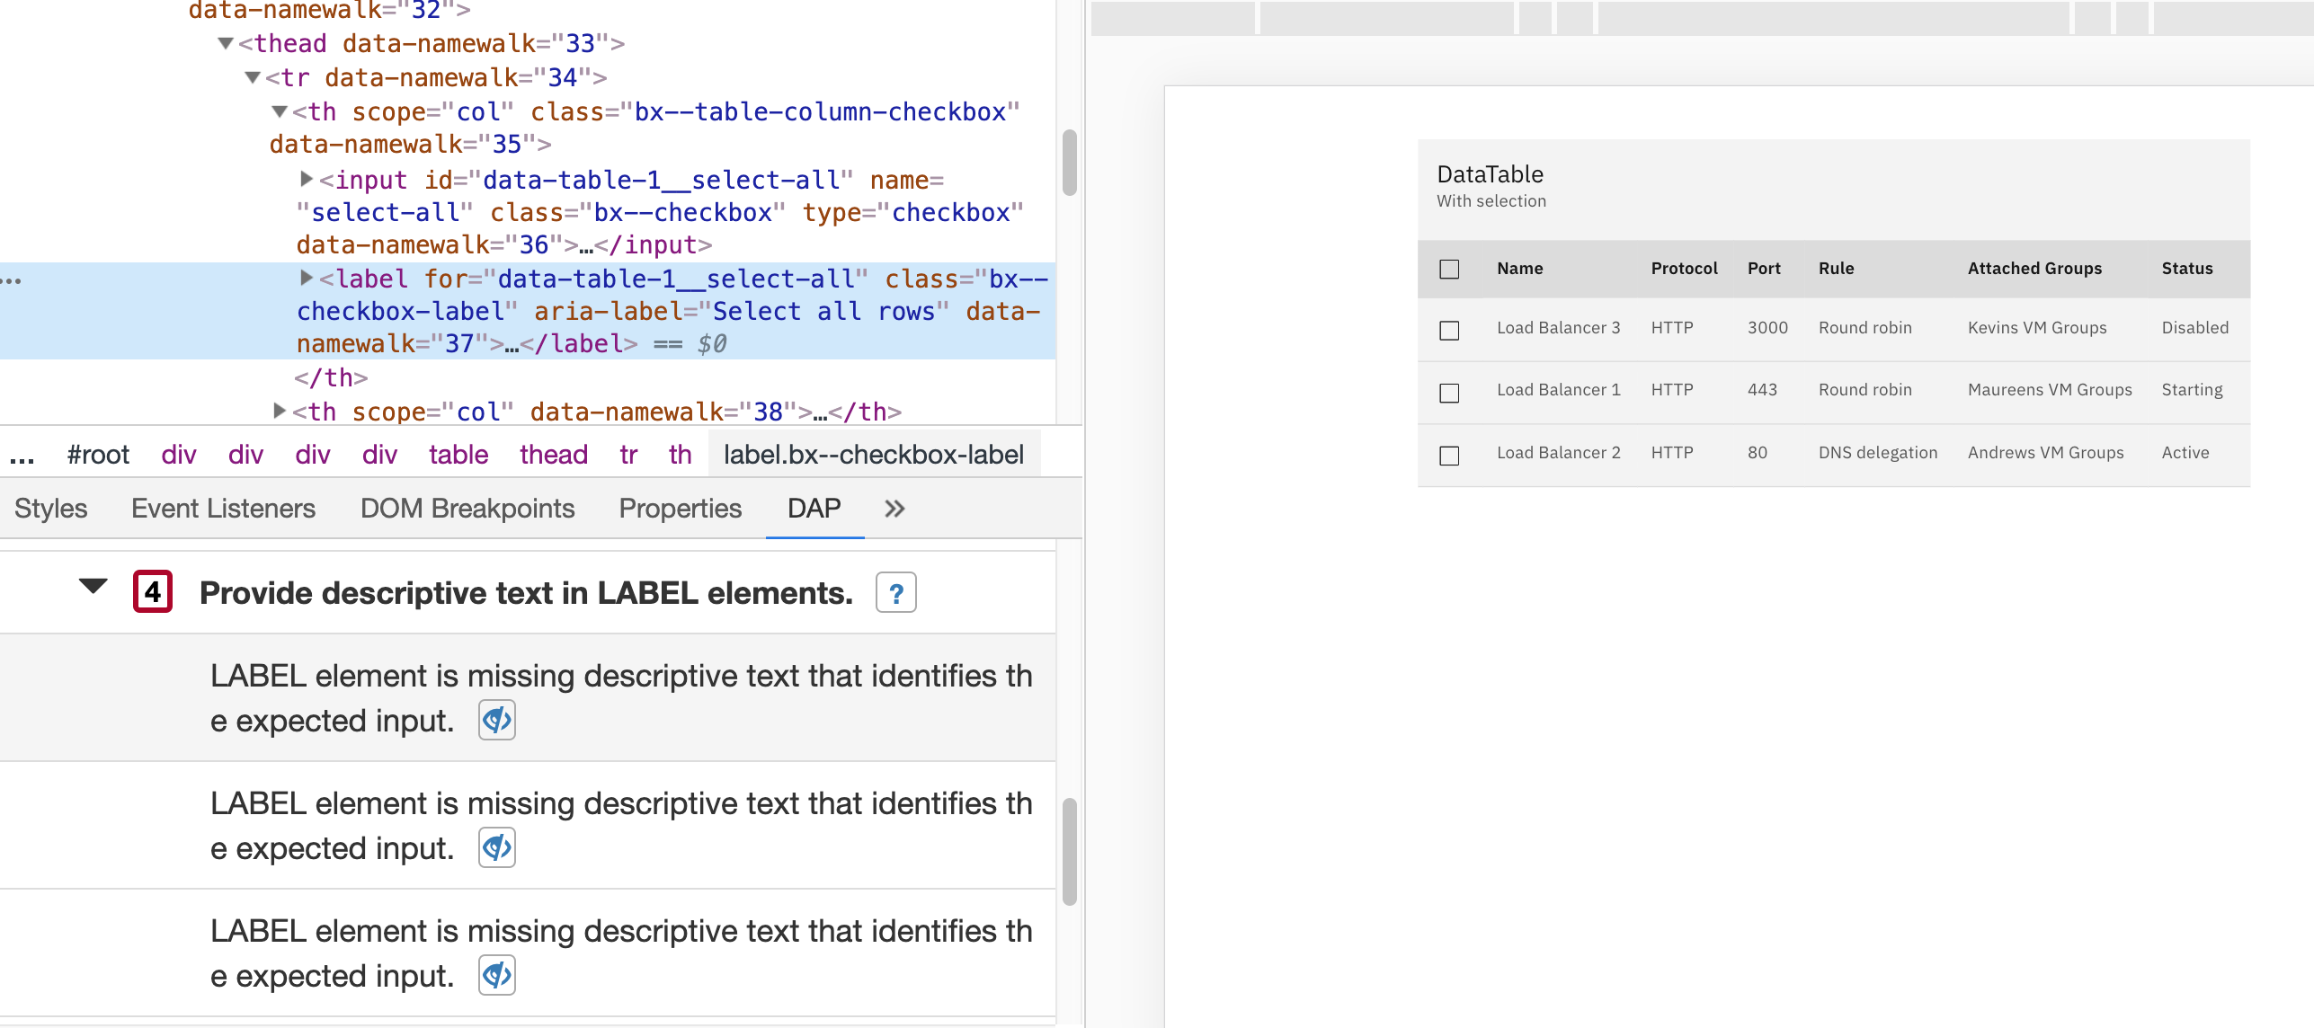This screenshot has width=2314, height=1028.
Task: Check the Load Balancer 2 row checkbox
Action: pyautogui.click(x=1449, y=456)
